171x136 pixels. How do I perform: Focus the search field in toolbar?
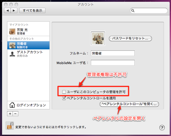pos(149,11)
